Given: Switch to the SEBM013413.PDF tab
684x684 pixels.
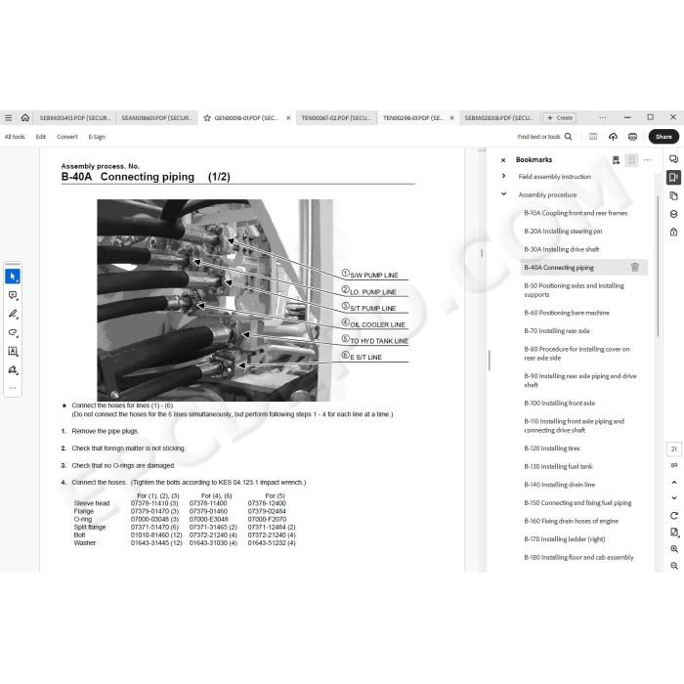Looking at the screenshot, I should [x=74, y=118].
